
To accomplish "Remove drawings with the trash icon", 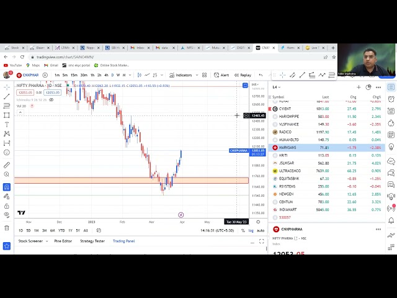I will pos(7,228).
